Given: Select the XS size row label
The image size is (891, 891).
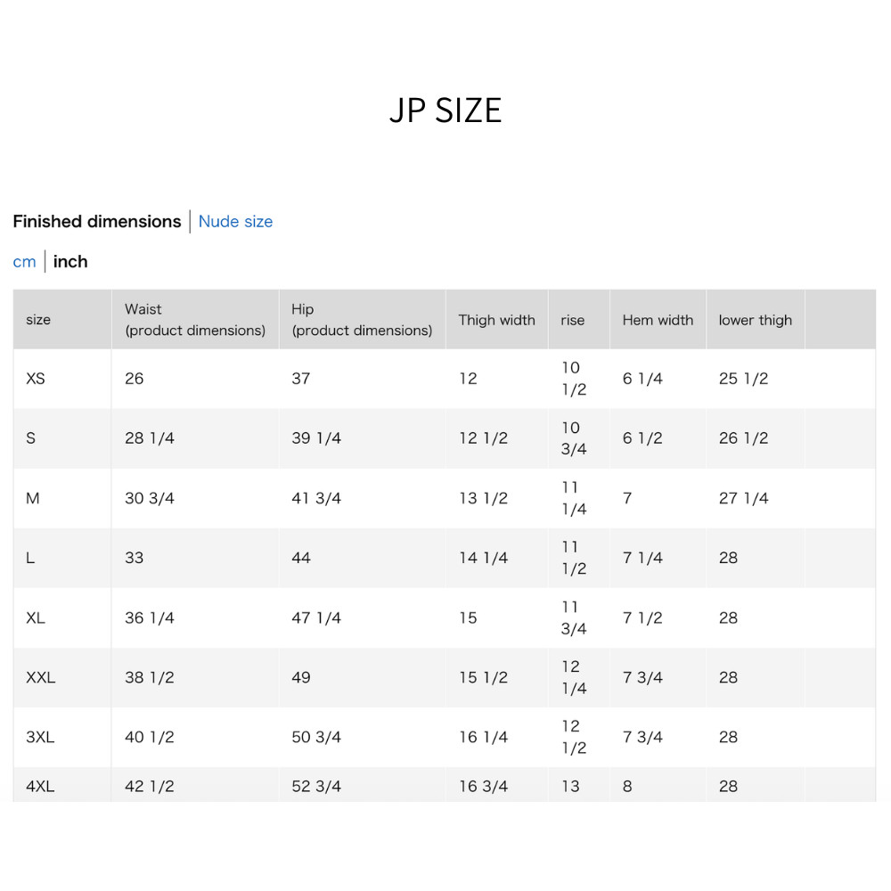Looking at the screenshot, I should 36,379.
